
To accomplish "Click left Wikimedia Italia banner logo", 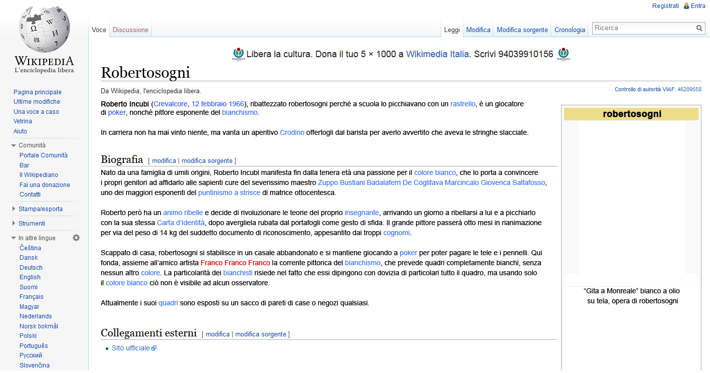I will tap(238, 54).
